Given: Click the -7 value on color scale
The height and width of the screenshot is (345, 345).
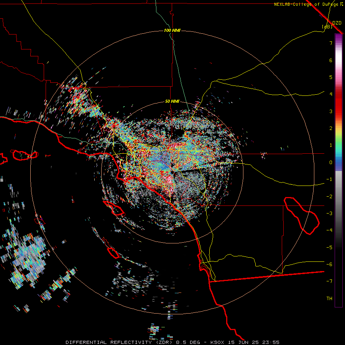Looking at the screenshot, I should (329, 281).
